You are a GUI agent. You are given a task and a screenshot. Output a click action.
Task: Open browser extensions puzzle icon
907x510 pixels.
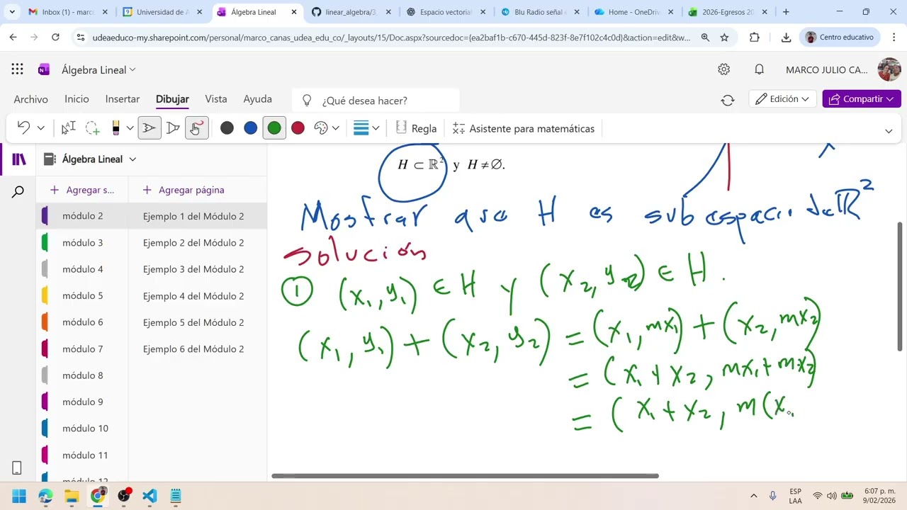[x=755, y=38]
